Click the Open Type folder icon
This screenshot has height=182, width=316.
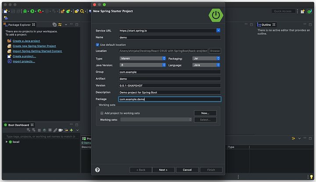76,11
